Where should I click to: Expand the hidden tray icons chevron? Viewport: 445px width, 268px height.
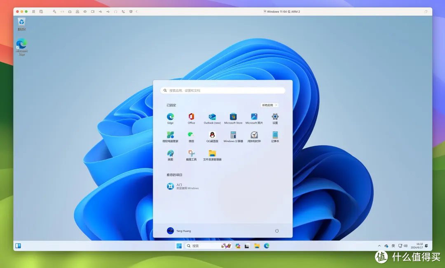click(379, 246)
